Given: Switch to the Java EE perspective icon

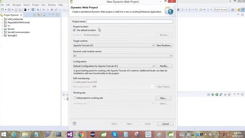Looking at the screenshot, I should [238, 10].
